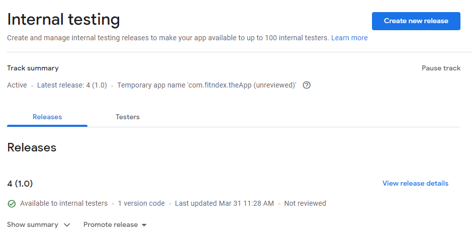
Task: Open the Learn more link
Action: [x=349, y=38]
